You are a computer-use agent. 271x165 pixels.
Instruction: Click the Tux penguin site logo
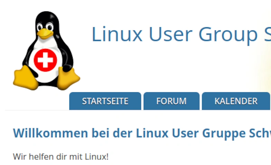click(x=46, y=50)
